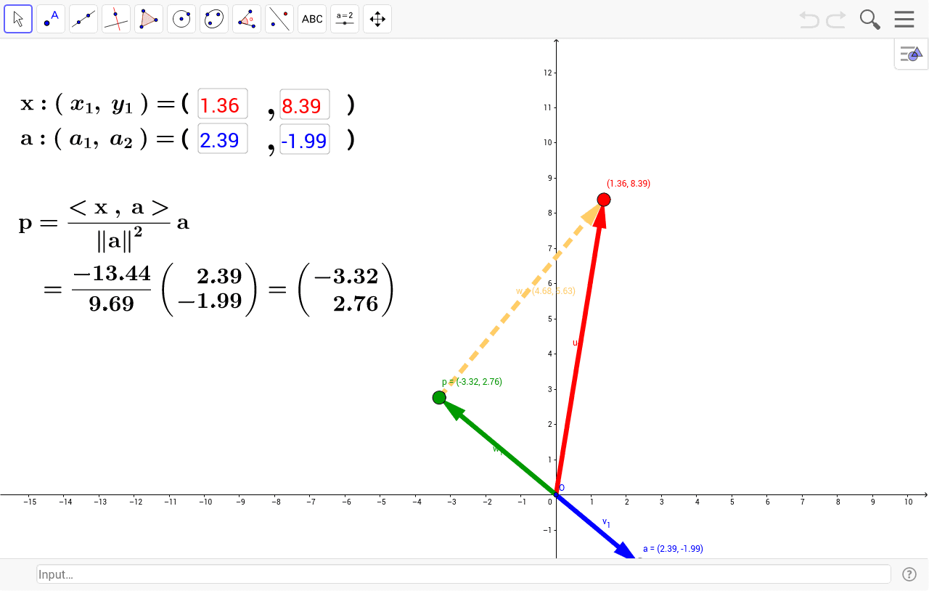Click the Undo arrow
The image size is (929, 591).
(807, 20)
